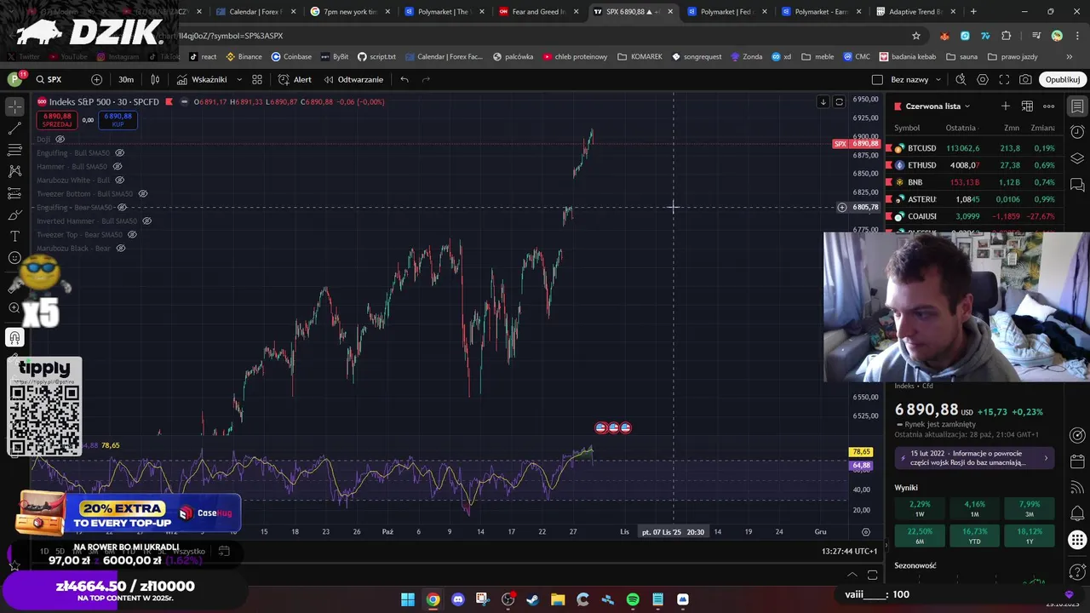Open watchlist more options menu
The image size is (1090, 613).
(1049, 106)
